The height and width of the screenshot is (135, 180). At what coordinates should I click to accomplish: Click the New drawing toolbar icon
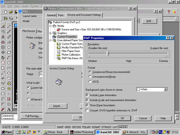coord(6,12)
